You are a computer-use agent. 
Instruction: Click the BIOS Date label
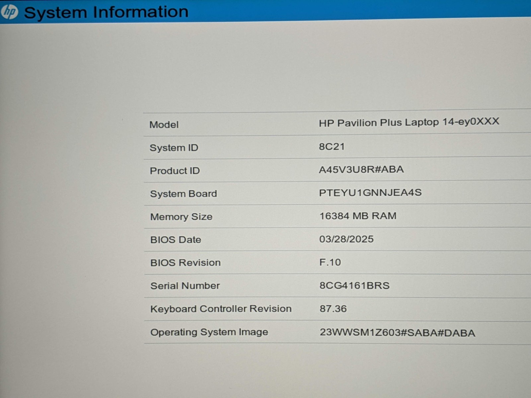tap(176, 240)
